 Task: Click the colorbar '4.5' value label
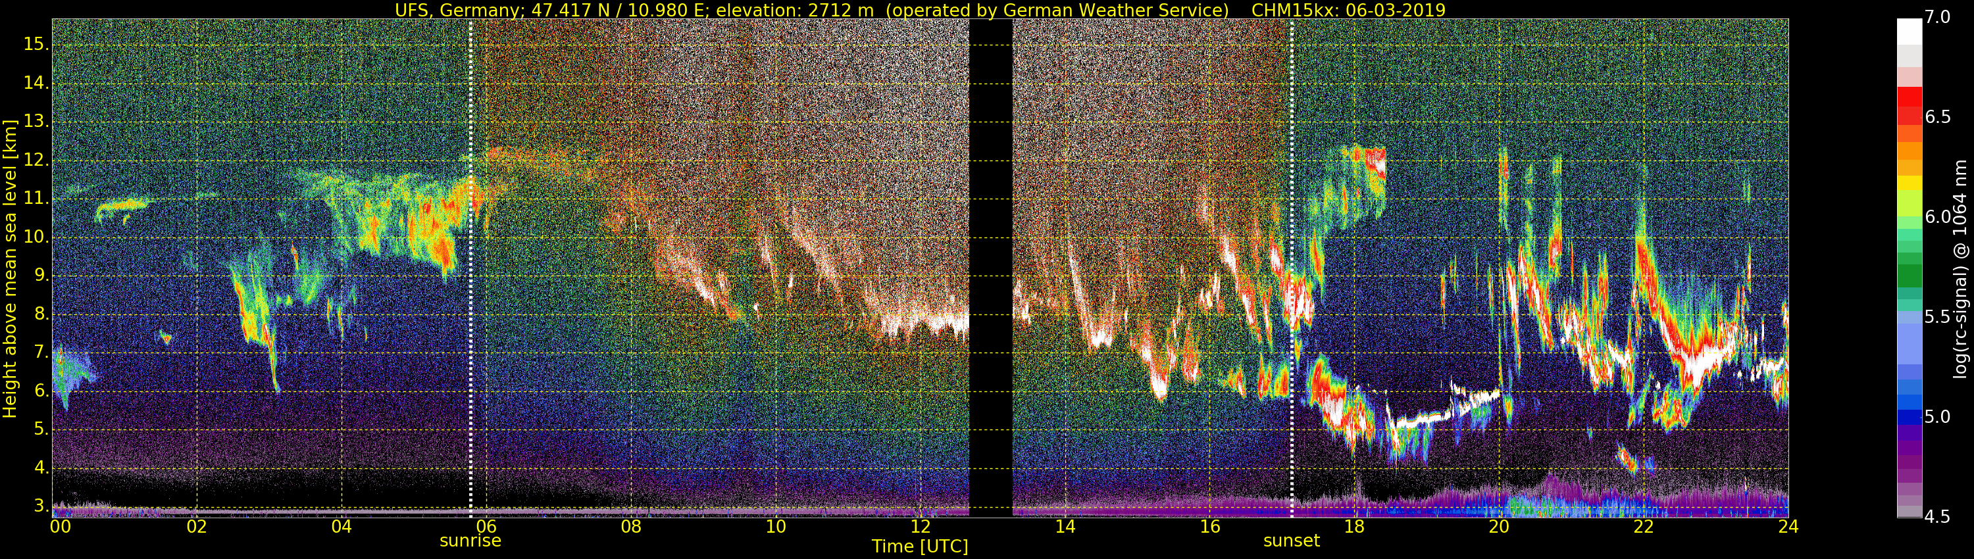1937,517
